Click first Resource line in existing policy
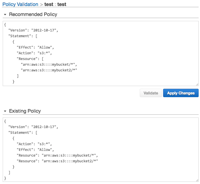 pos(57,156)
